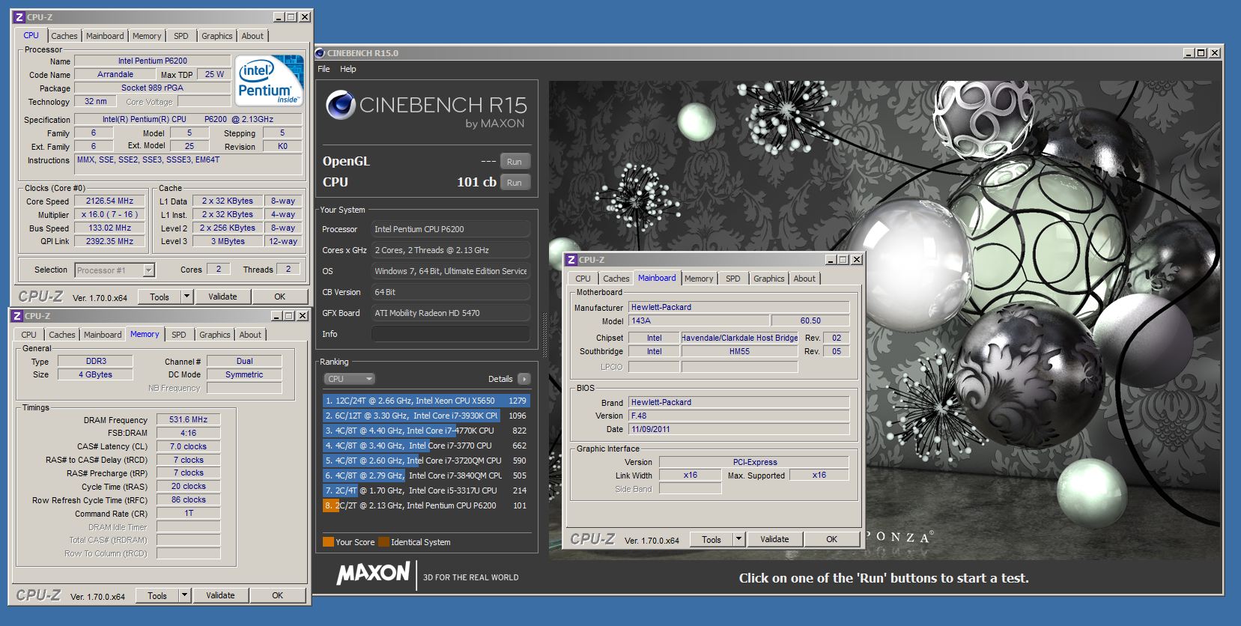1241x626 pixels.
Task: Open About tab in Mainboard window
Action: (x=804, y=279)
